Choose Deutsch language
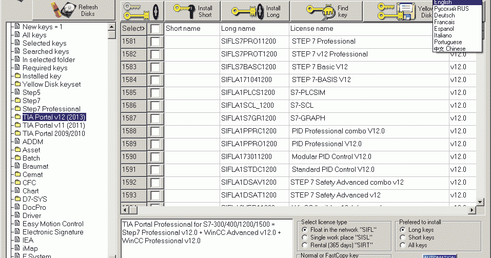Viewport: 491px width, 258px height. (444, 15)
